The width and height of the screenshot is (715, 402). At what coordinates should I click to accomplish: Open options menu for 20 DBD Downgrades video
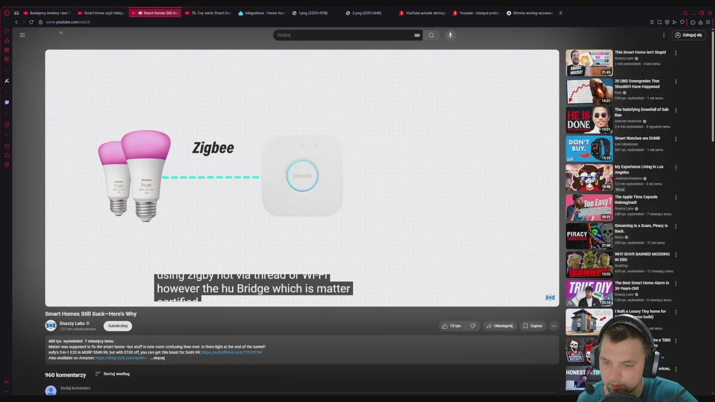pyautogui.click(x=675, y=82)
